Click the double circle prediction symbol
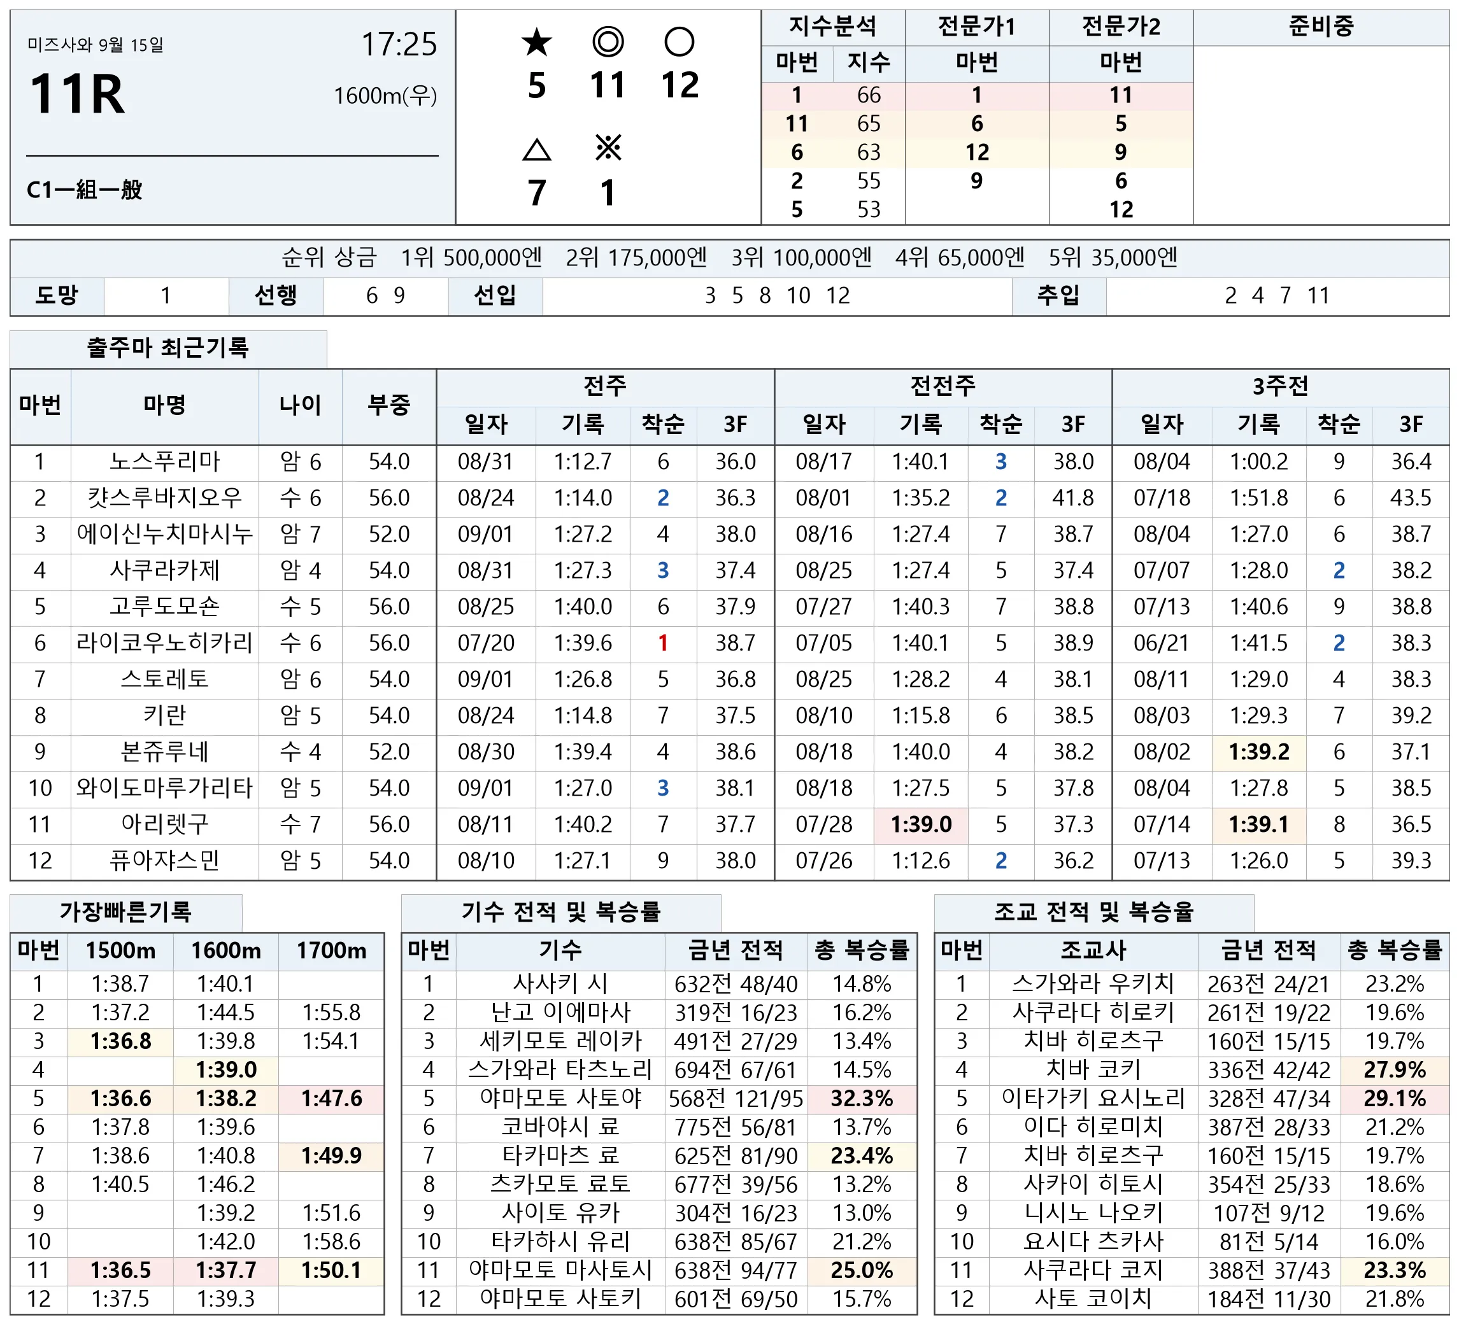The height and width of the screenshot is (1343, 1459). click(608, 42)
